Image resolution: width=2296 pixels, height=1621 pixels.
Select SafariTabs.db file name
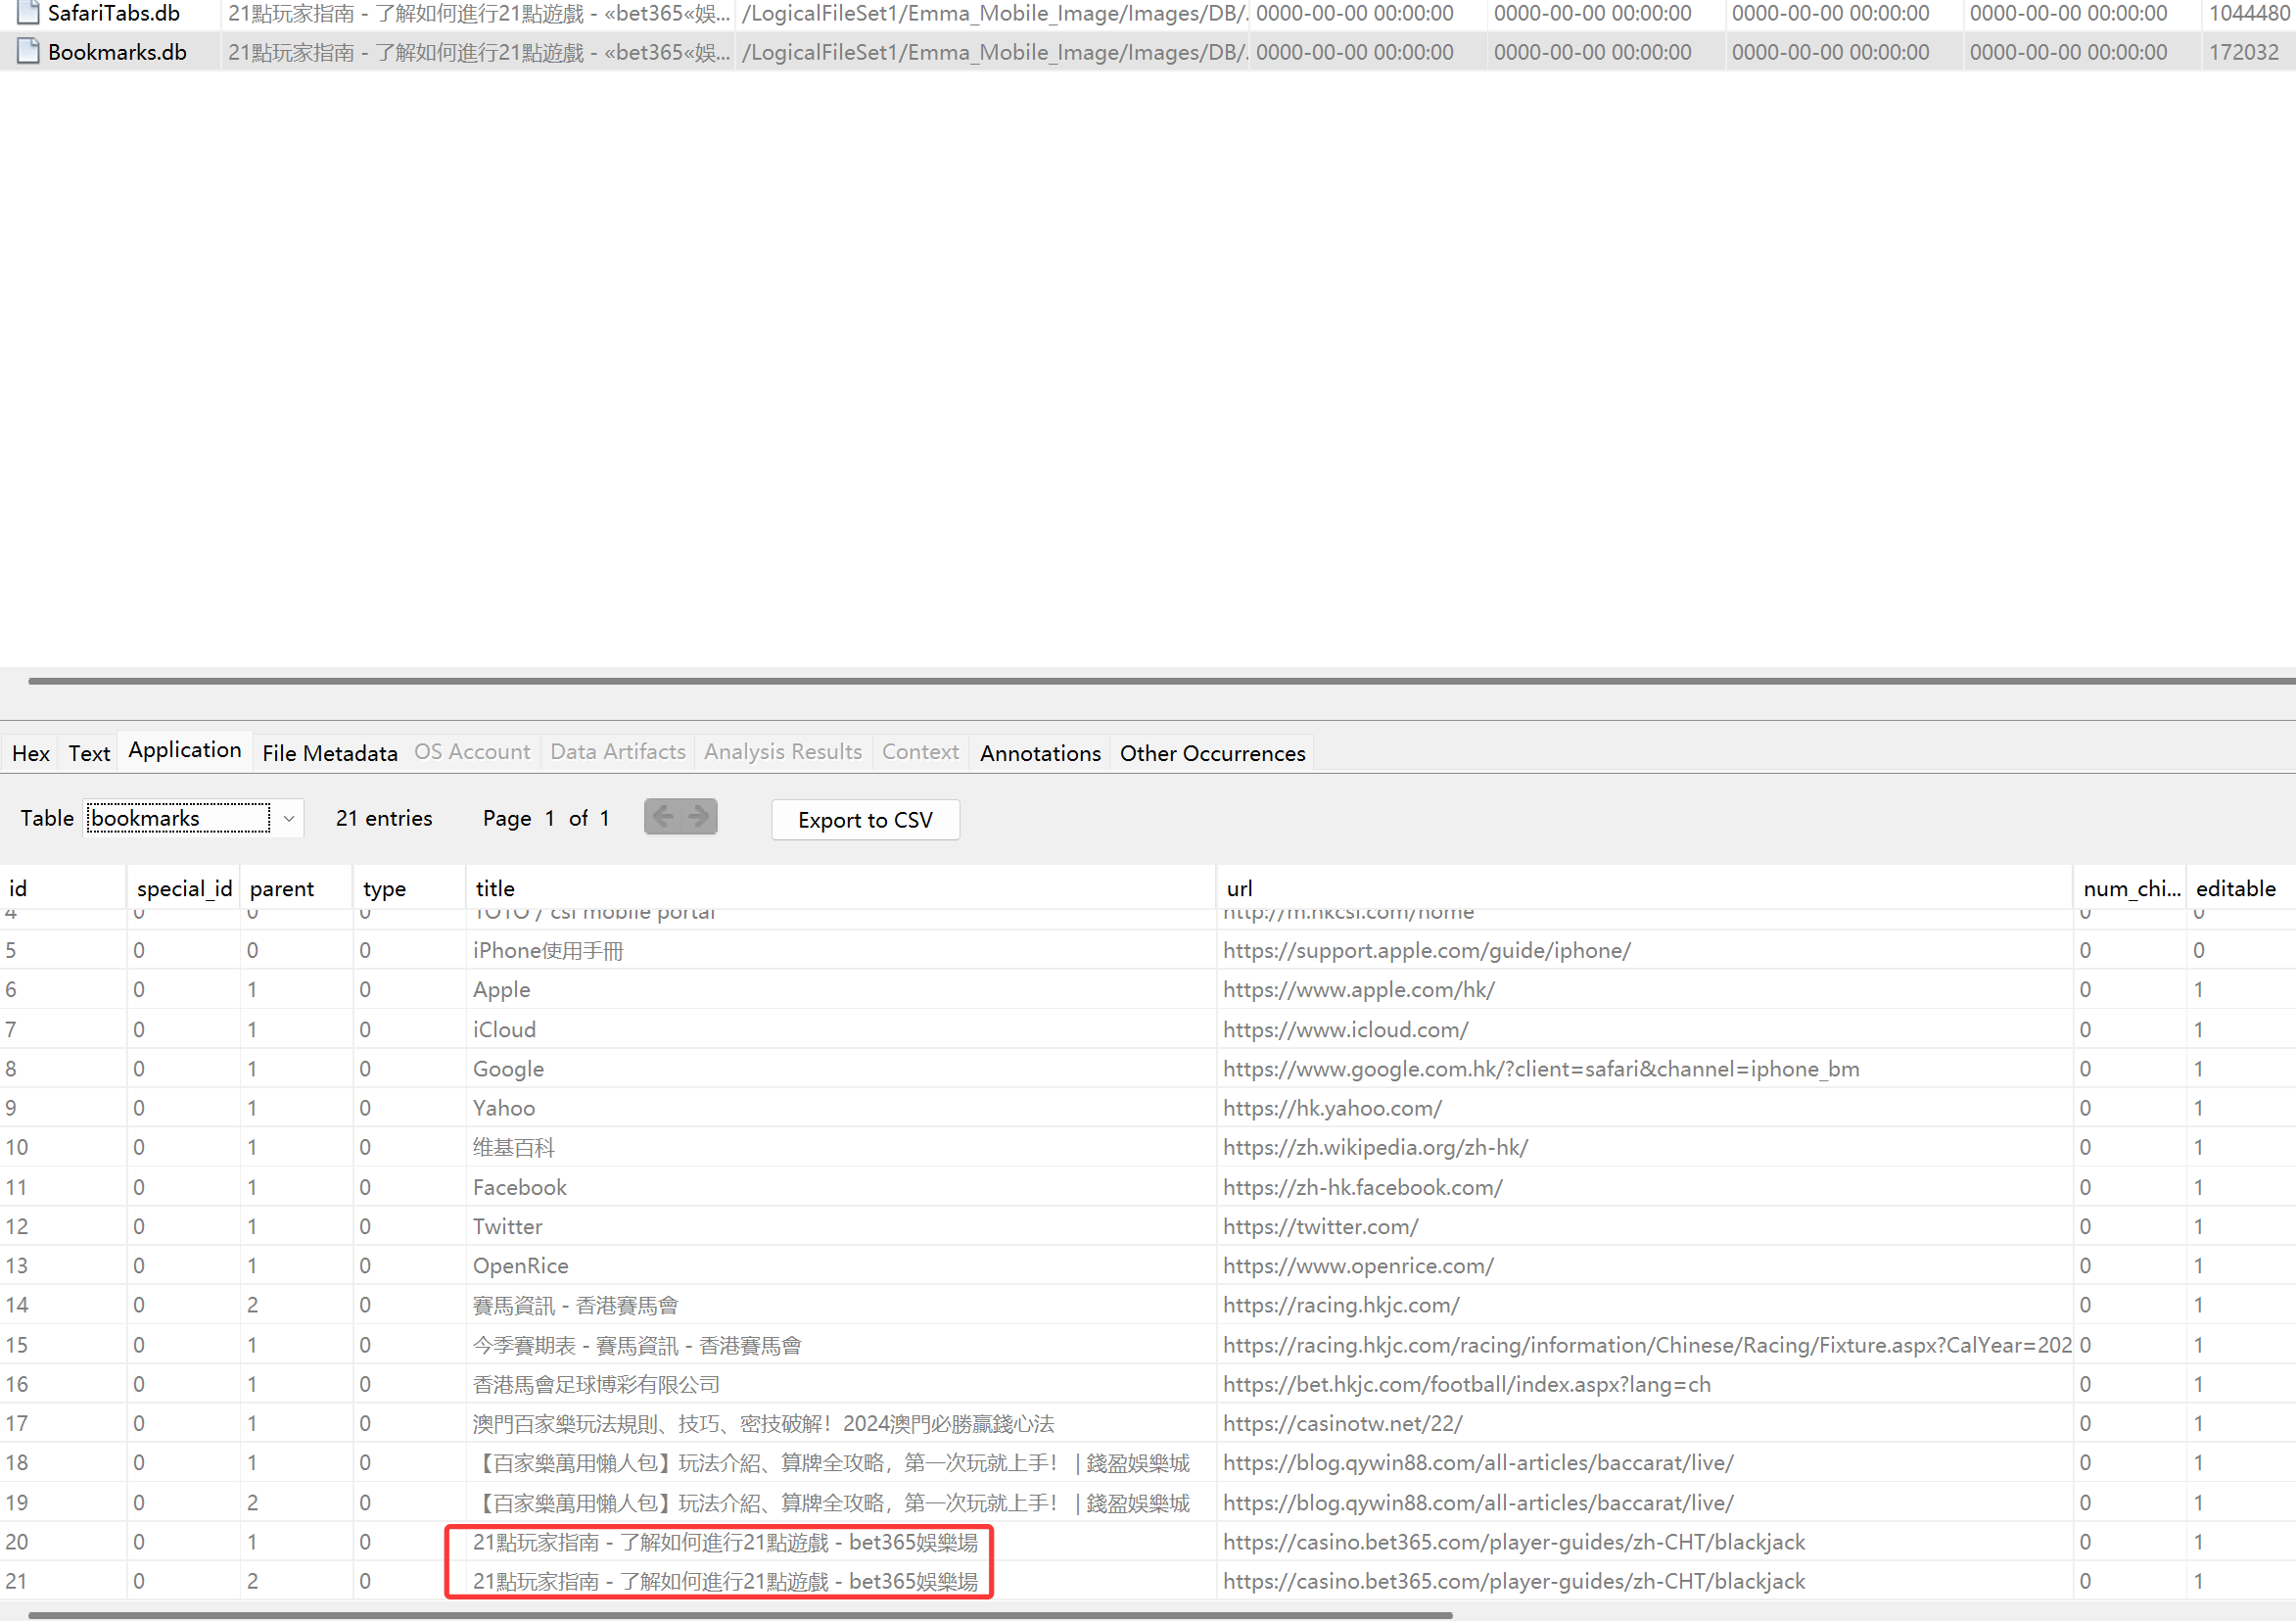pyautogui.click(x=114, y=13)
